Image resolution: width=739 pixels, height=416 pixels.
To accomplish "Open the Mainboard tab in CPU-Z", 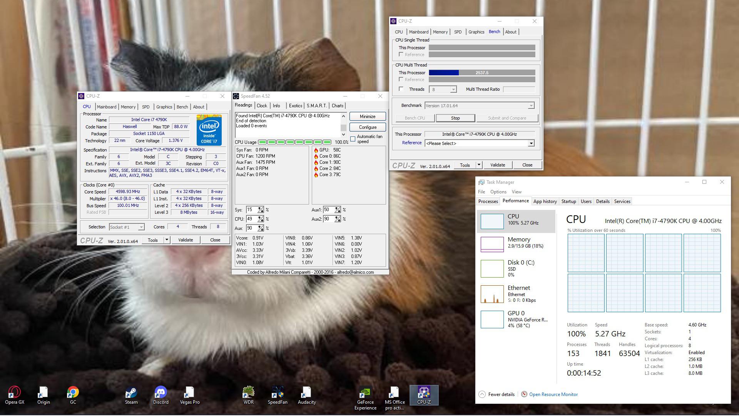I will [x=107, y=106].
